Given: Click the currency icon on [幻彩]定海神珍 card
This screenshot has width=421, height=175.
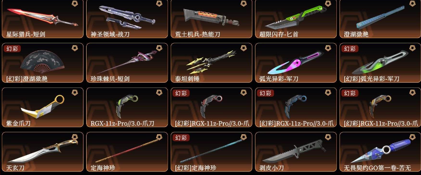Looking at the screenshot, I should [x=243, y=137].
